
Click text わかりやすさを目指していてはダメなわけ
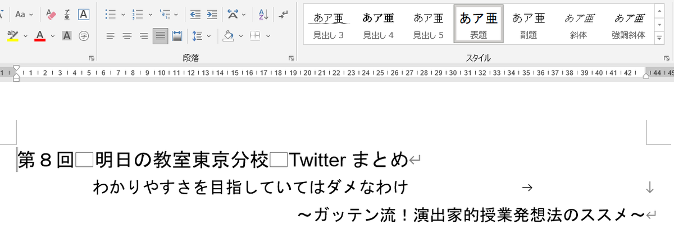251,187
